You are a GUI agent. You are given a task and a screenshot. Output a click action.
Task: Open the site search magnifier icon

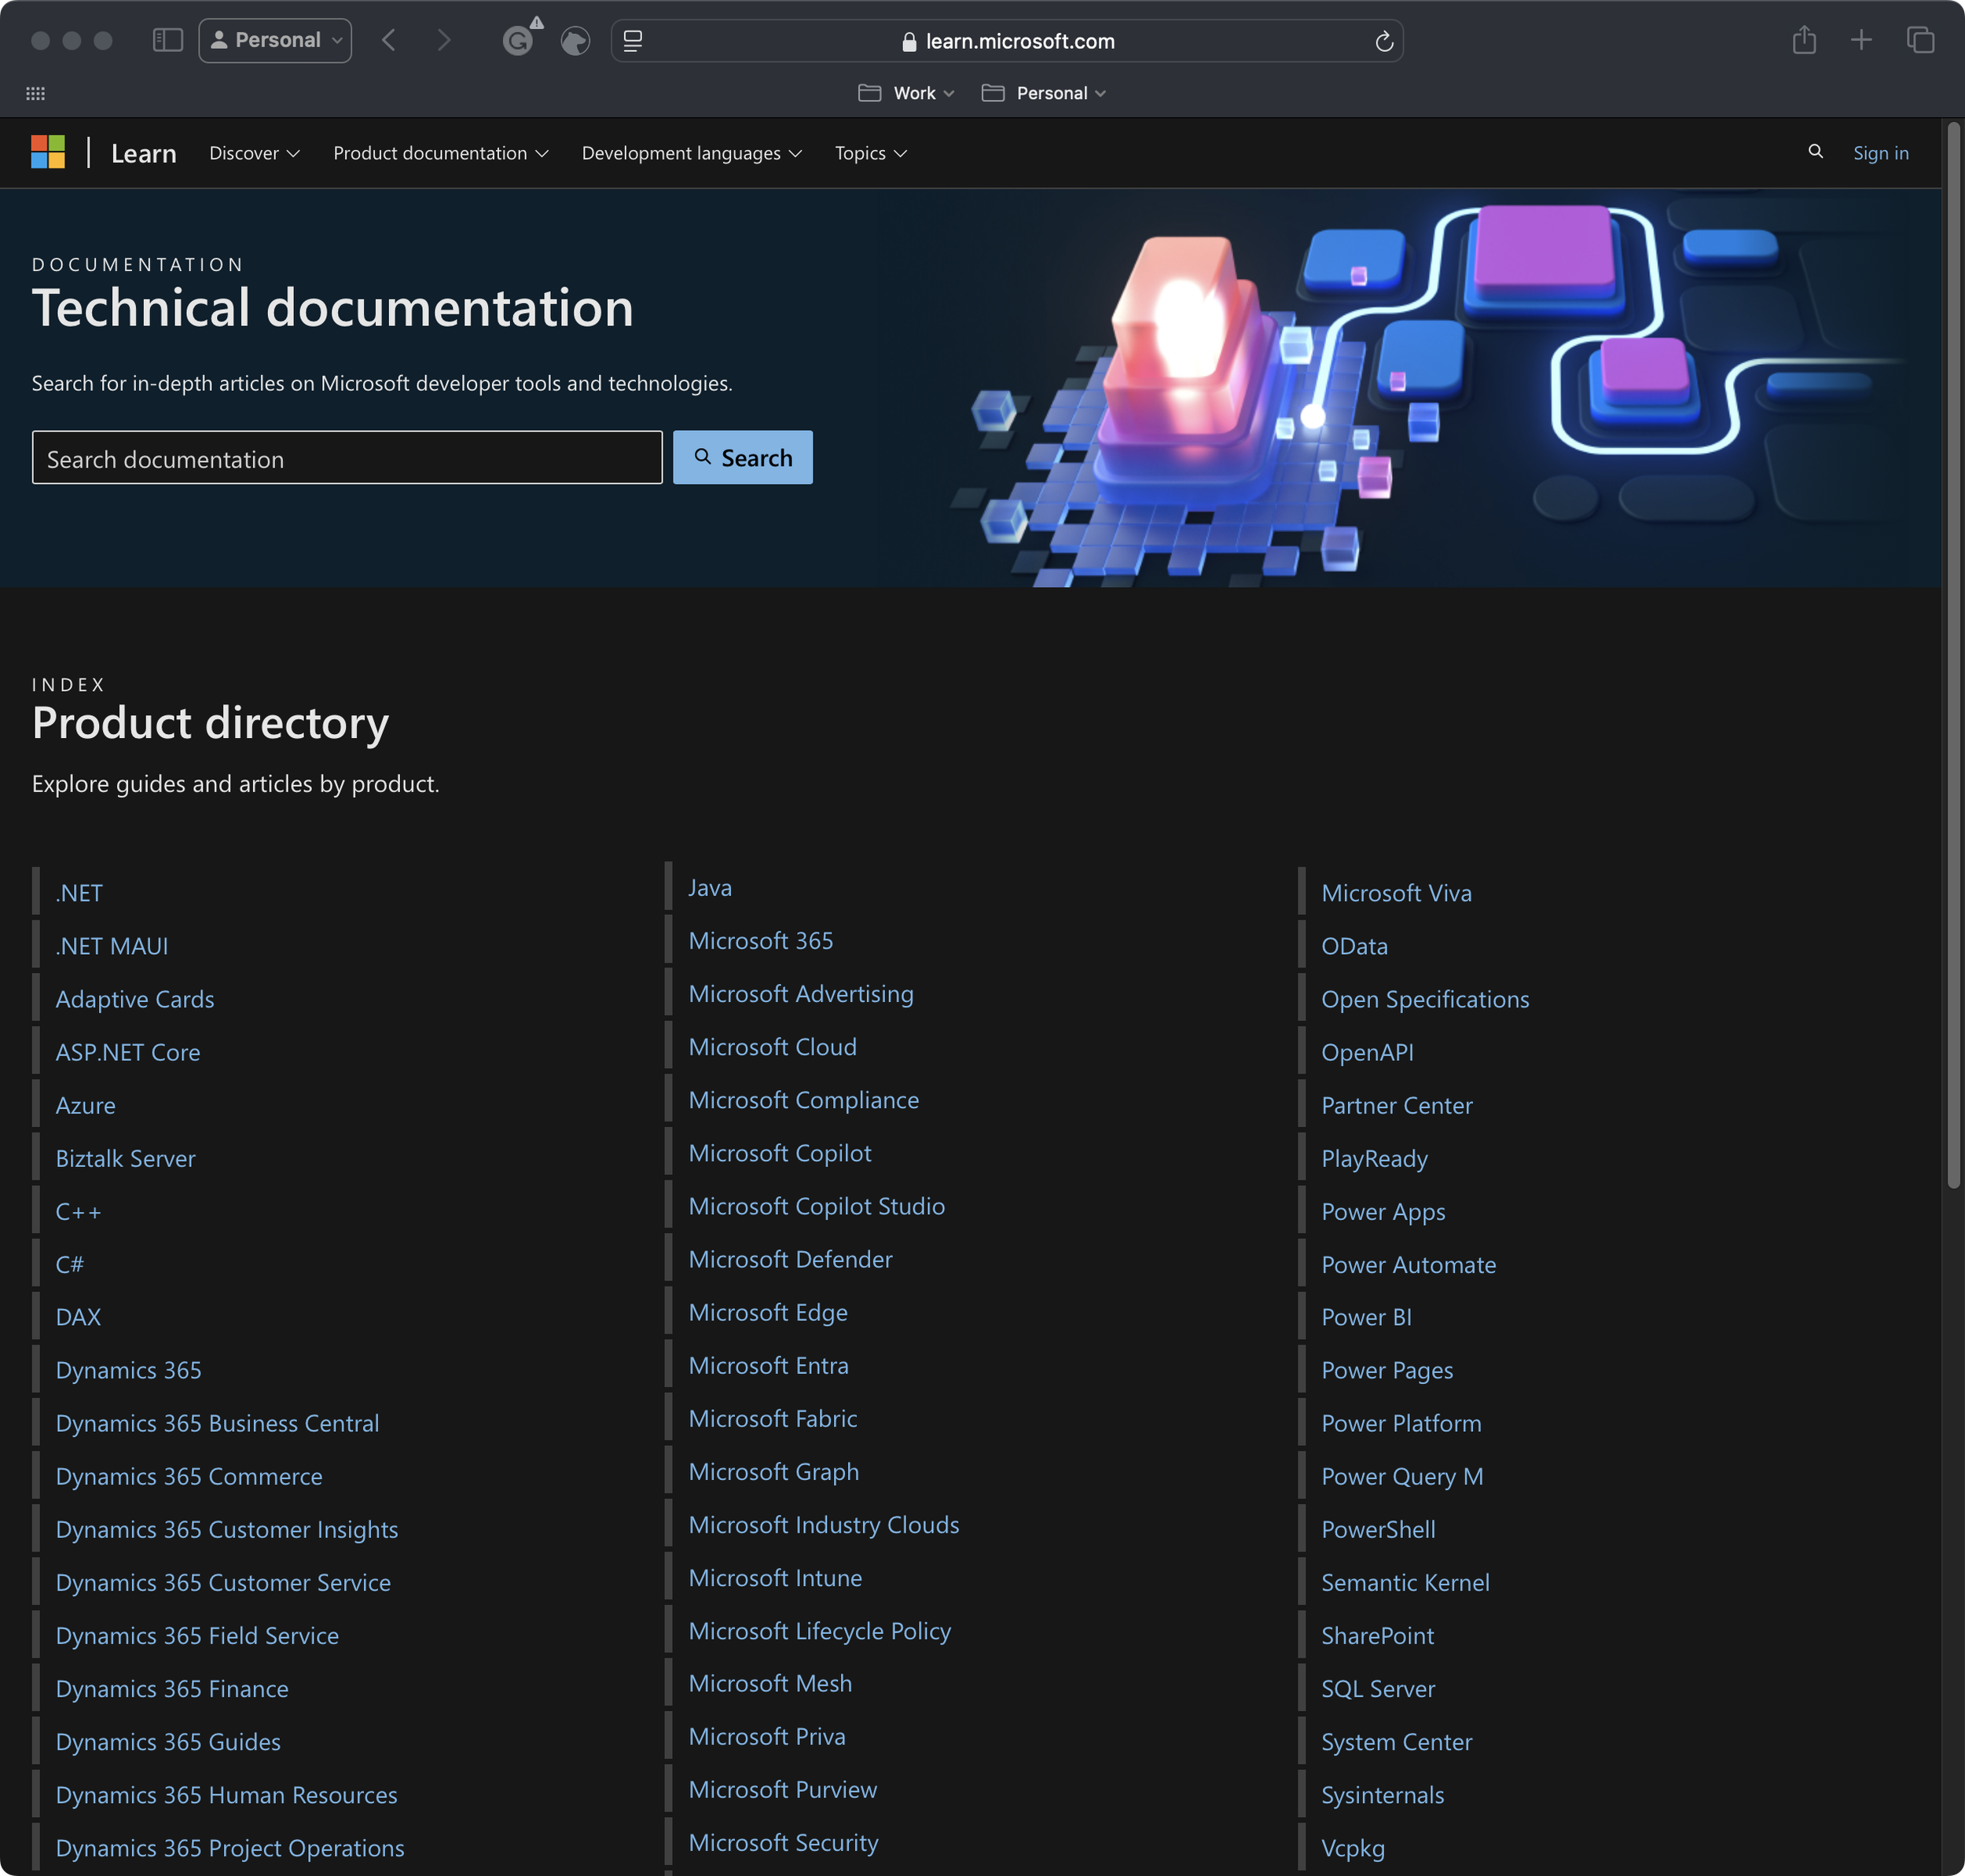[x=1815, y=151]
